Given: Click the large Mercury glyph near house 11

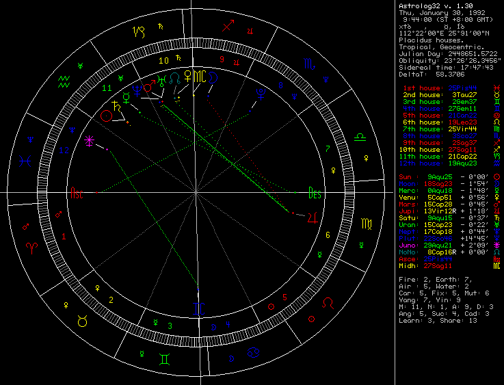Looking at the screenshot, I should pyautogui.click(x=127, y=98).
